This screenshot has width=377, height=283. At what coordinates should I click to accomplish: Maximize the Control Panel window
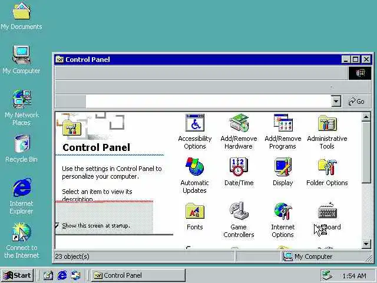click(355, 59)
